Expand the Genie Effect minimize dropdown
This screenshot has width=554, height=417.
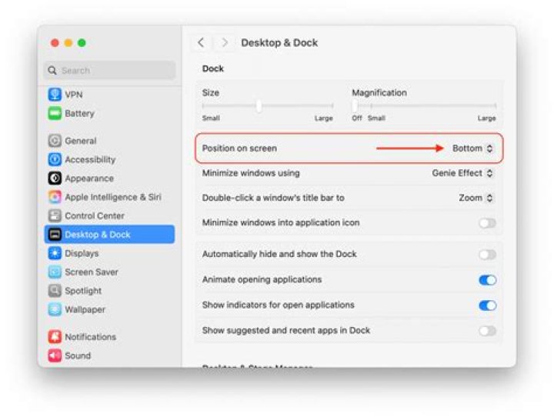(462, 173)
